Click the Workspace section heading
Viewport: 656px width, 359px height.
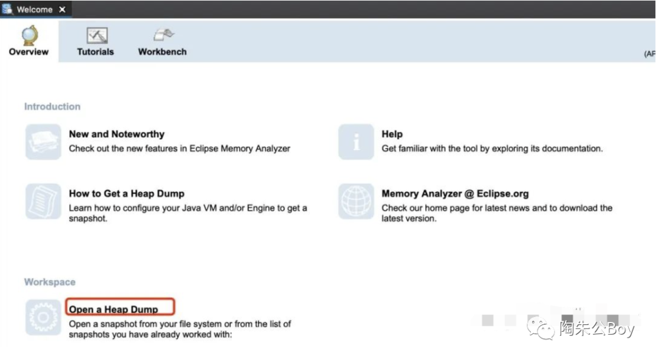coord(50,282)
